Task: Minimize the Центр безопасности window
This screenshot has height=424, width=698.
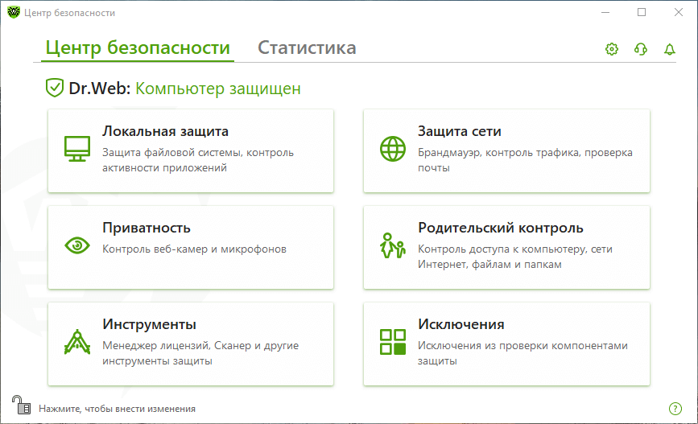Action: click(605, 12)
